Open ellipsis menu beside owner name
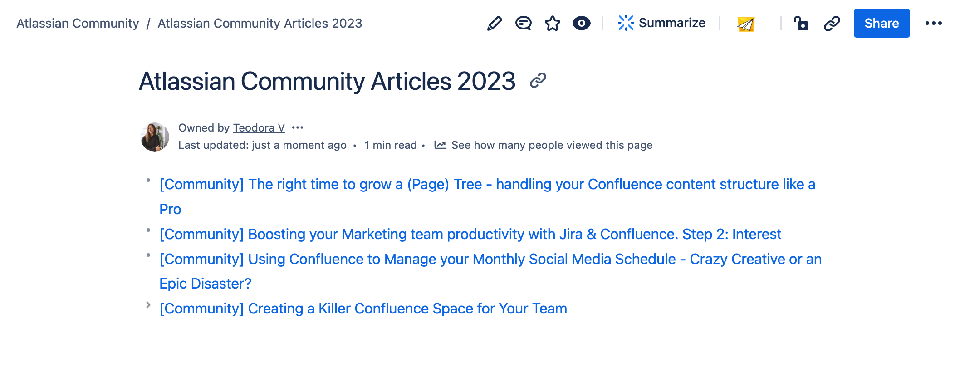Image resolution: width=960 pixels, height=382 pixels. point(298,128)
